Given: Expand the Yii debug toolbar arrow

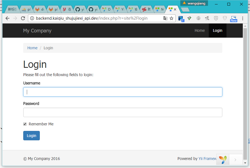Looking at the screenshot, I should [236, 159].
